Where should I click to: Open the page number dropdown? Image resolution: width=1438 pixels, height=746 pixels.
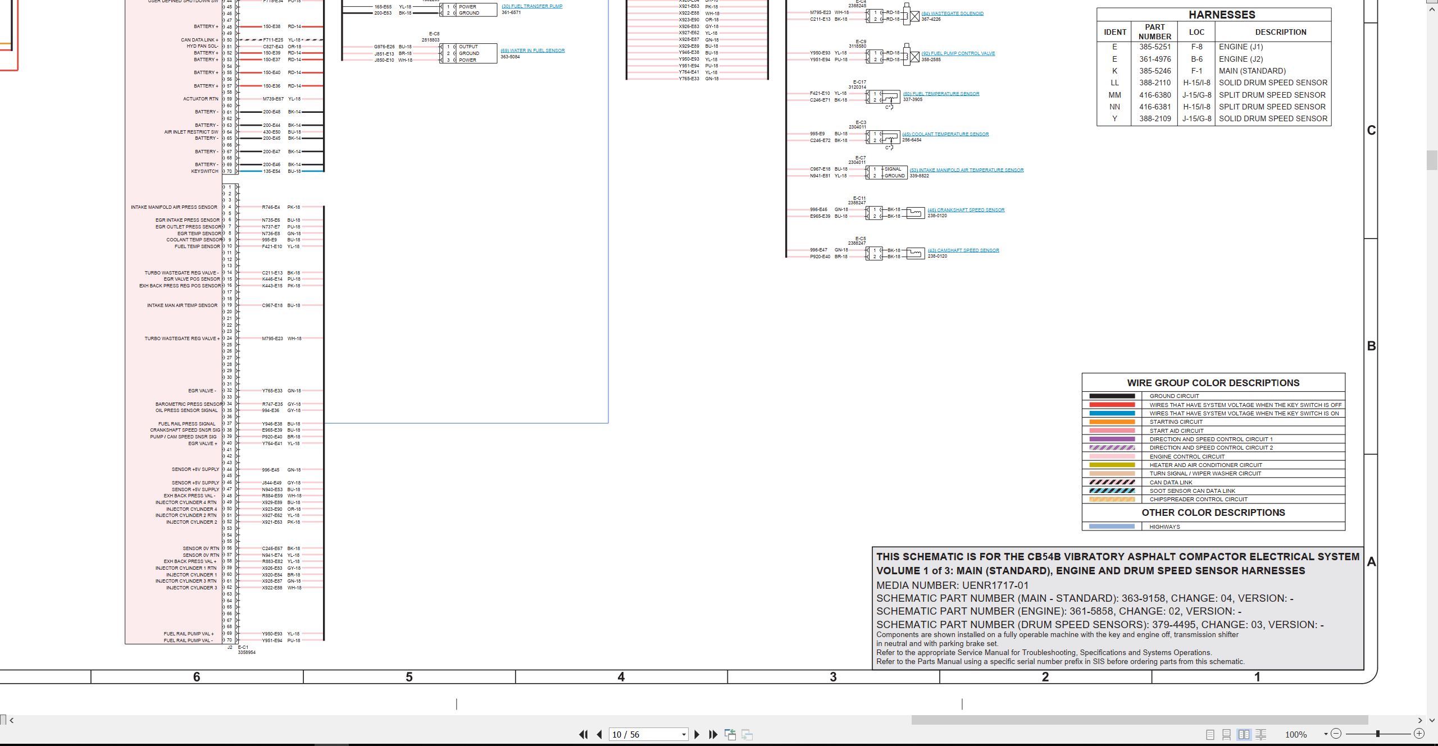point(684,734)
